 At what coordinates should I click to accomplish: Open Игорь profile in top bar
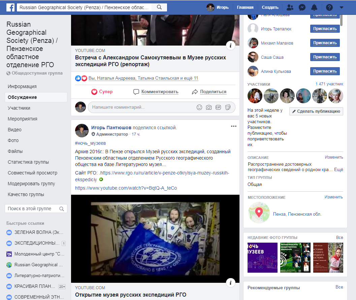218,7
